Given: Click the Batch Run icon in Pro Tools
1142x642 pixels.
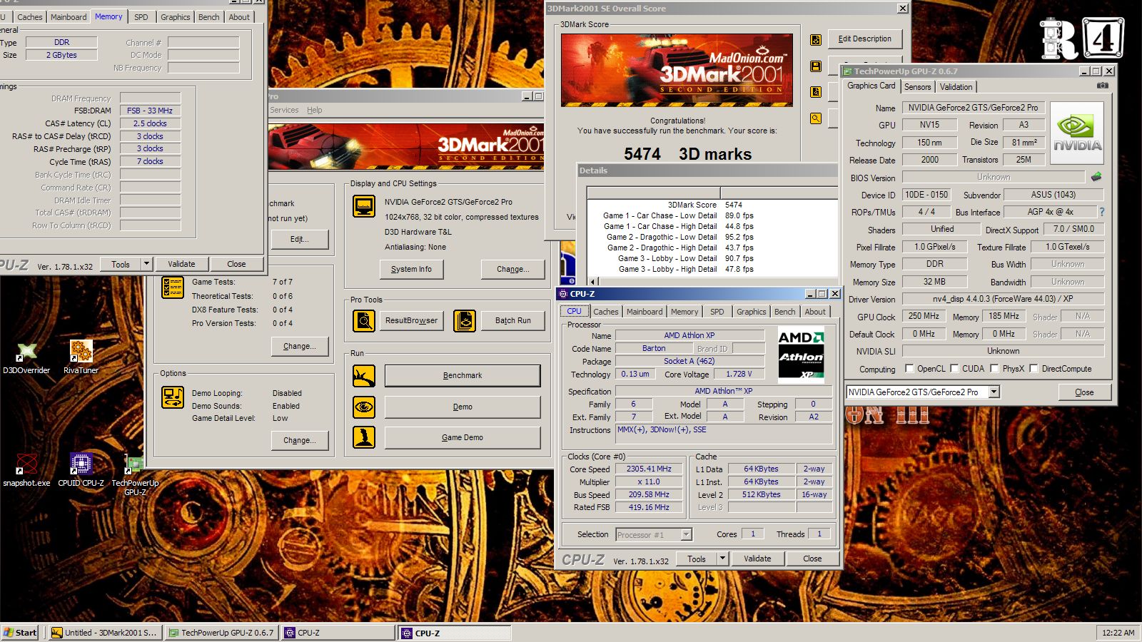Looking at the screenshot, I should [465, 321].
